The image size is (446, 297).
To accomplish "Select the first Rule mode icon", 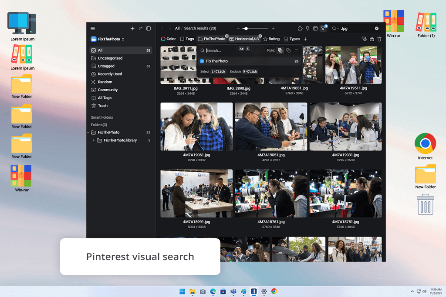I will click(280, 50).
